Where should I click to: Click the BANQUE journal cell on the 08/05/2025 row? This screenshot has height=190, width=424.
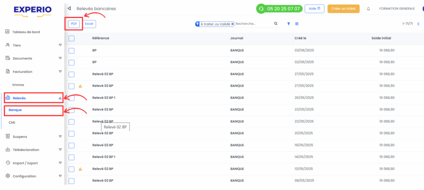click(x=237, y=180)
